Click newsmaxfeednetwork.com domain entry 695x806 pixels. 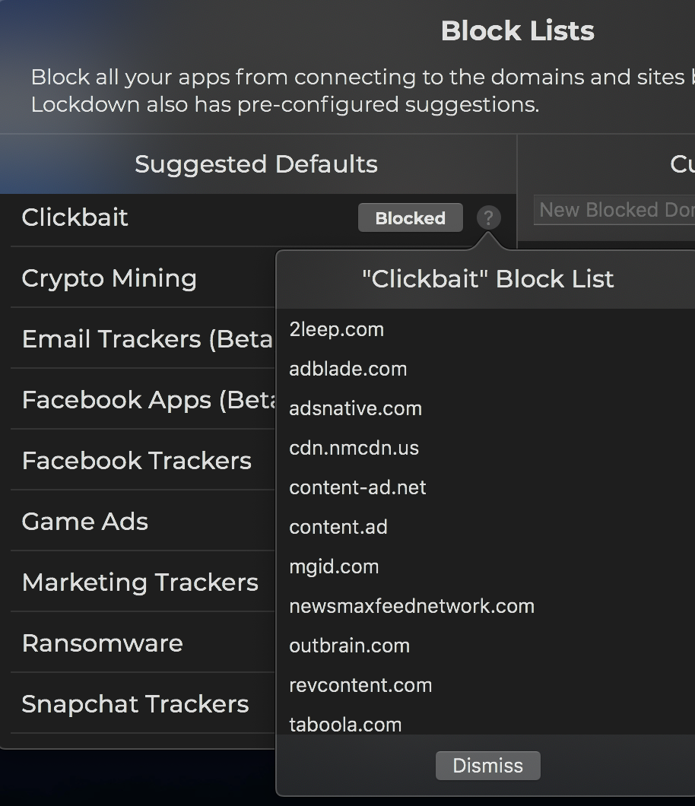point(411,606)
